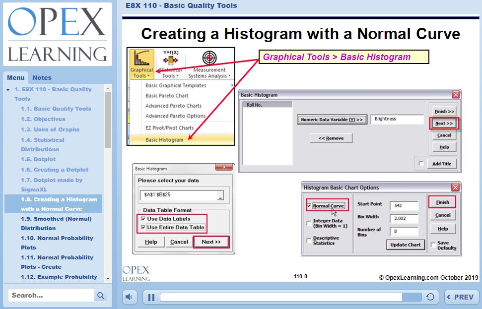The image size is (482, 309).
Task: Click the Measurement Systems Analysis icon
Action: 209,64
